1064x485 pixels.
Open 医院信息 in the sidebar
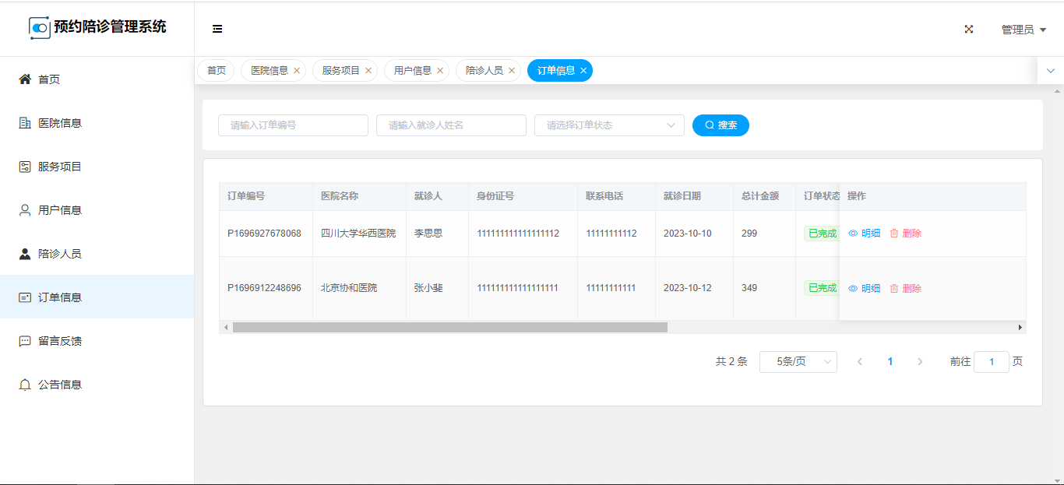click(x=59, y=123)
